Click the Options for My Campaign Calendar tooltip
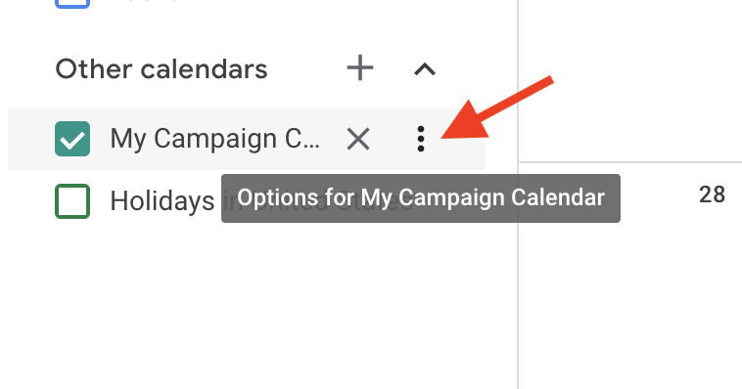 [421, 198]
